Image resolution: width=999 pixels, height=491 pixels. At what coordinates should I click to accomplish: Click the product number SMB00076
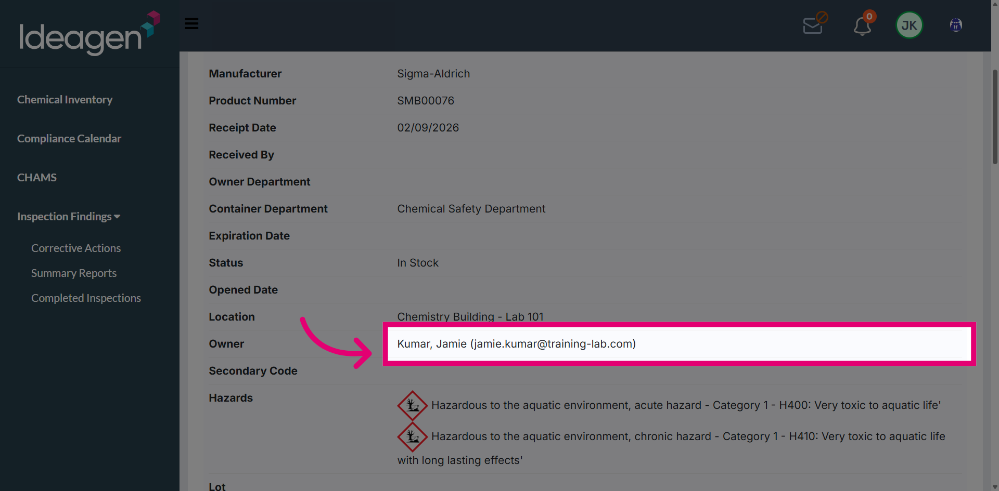[x=426, y=101]
